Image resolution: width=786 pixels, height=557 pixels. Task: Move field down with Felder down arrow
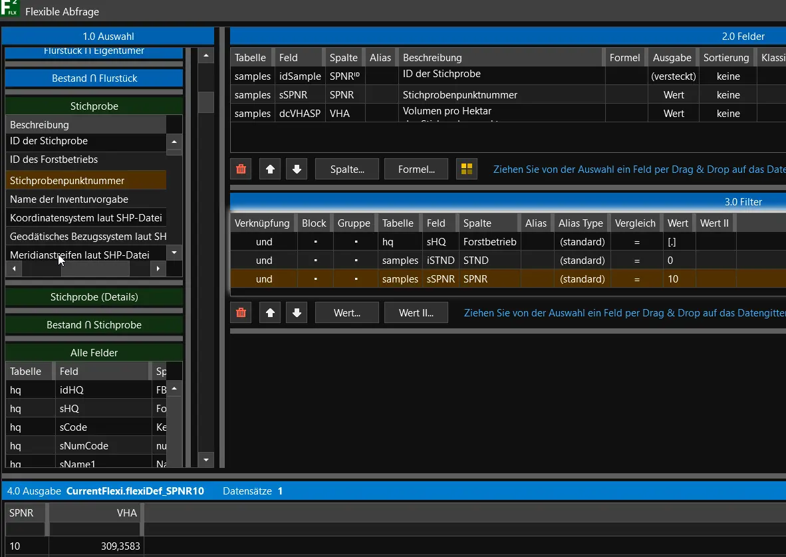click(297, 169)
